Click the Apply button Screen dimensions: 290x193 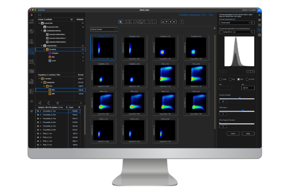tap(248, 133)
